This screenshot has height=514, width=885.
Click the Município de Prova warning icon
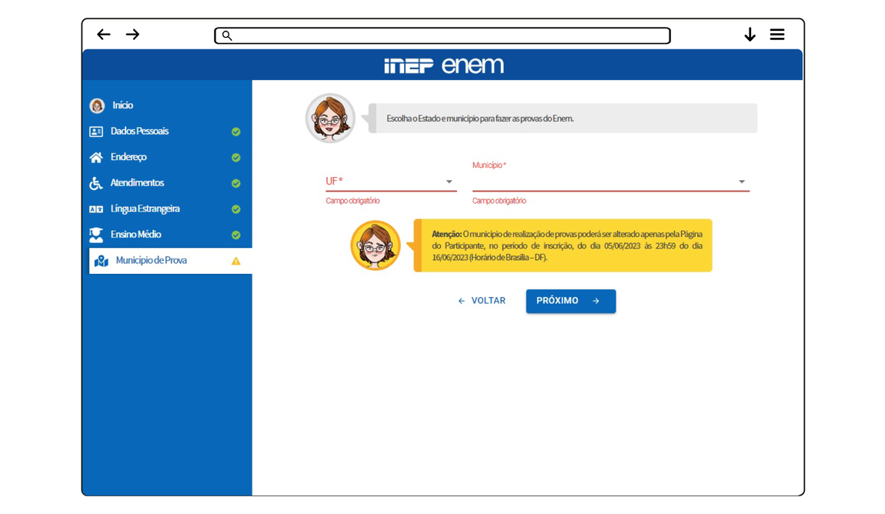236,262
